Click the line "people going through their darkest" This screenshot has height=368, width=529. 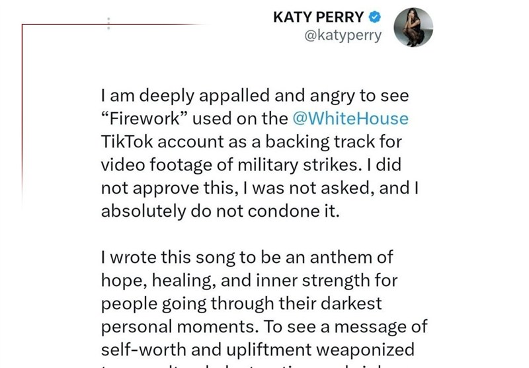coord(241,303)
